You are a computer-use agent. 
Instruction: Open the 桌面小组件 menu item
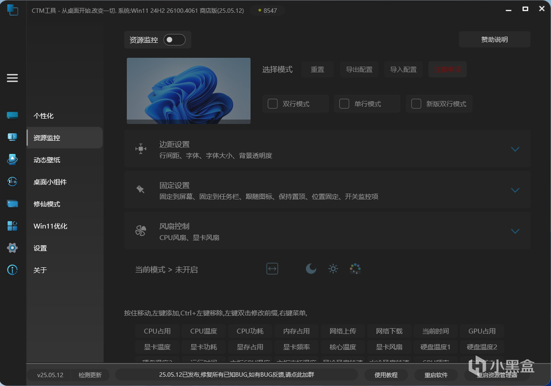tap(65, 182)
